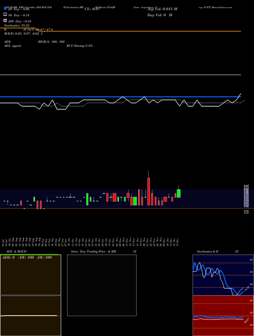Screen dimensions: 254x336
Task: Click the 'Stochastics & R' panel title
Action: tap(208, 251)
